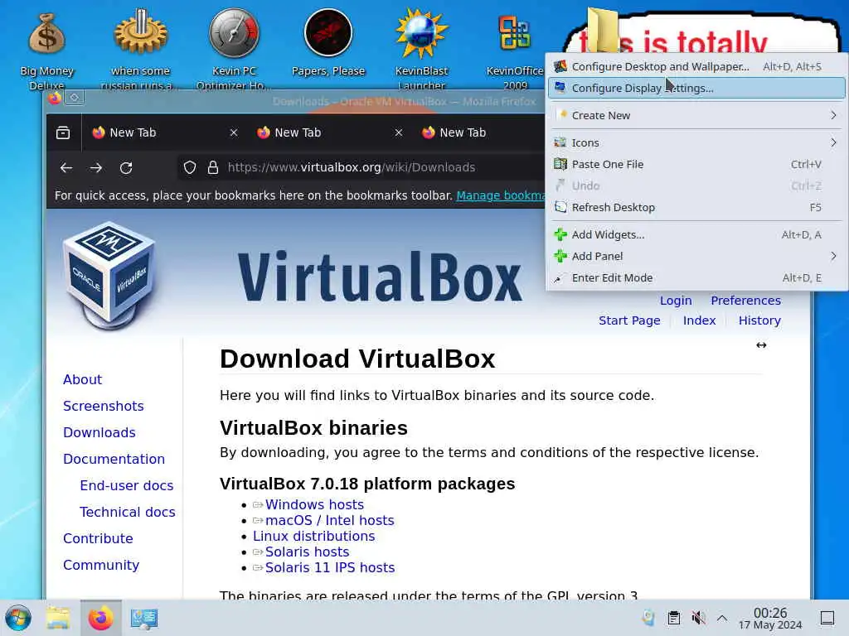Open Documentation in the sidebar
The width and height of the screenshot is (849, 636).
(114, 459)
